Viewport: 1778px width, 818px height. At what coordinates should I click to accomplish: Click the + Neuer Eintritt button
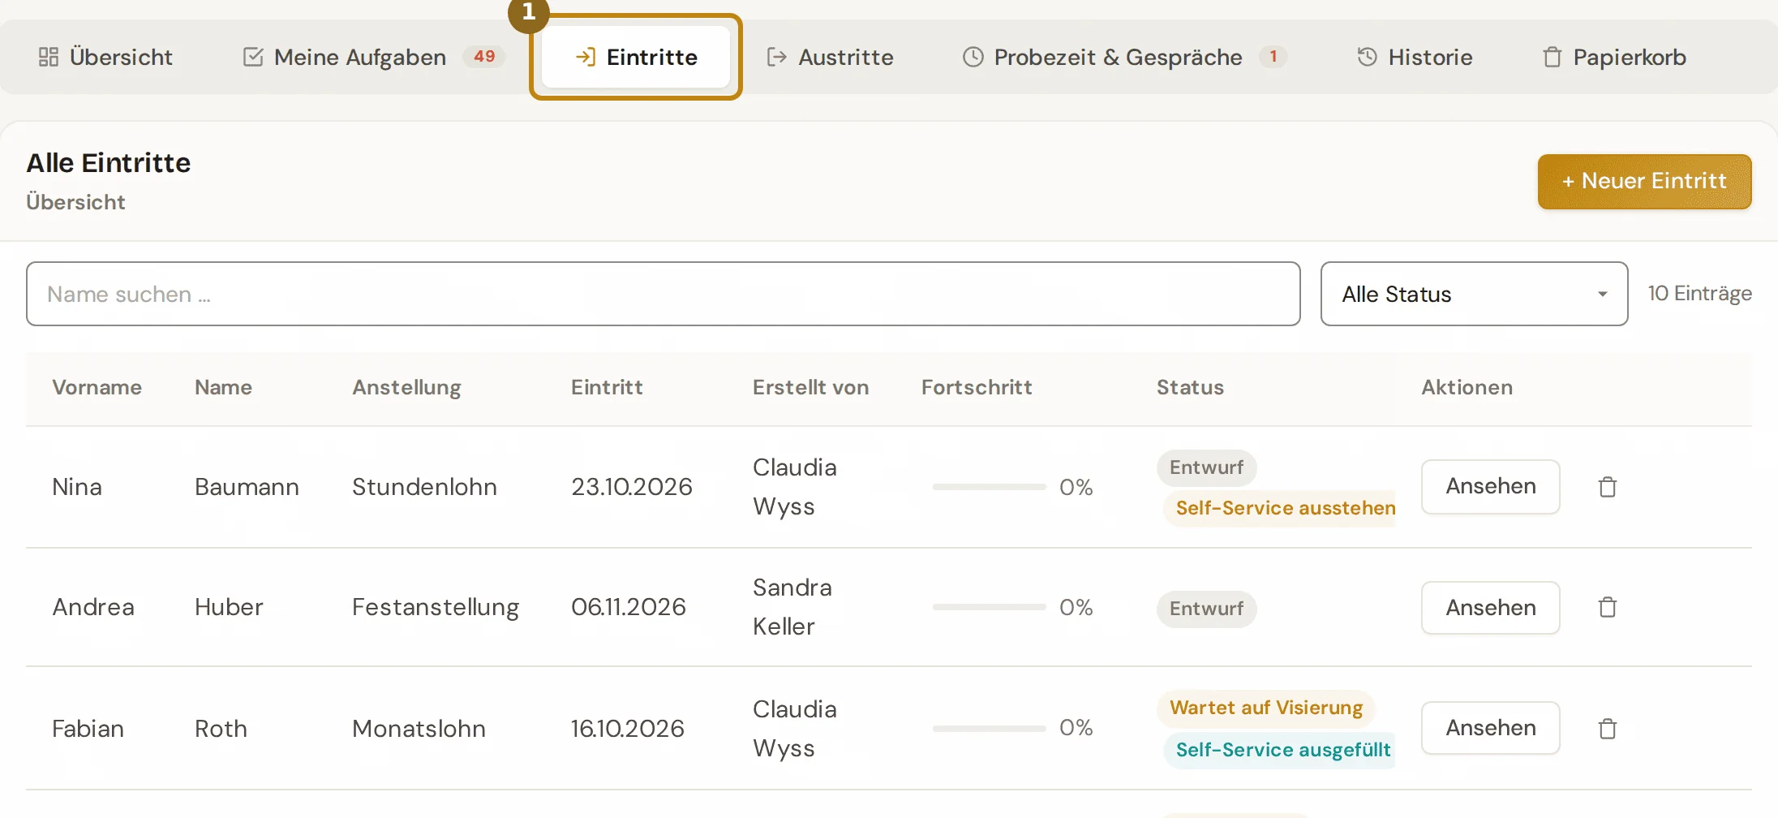[x=1644, y=181]
